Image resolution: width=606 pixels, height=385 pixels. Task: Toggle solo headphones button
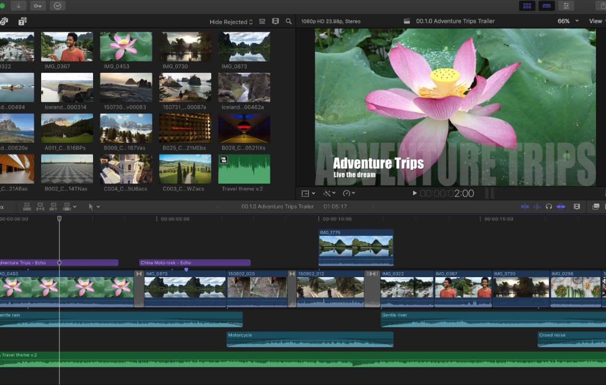point(549,207)
